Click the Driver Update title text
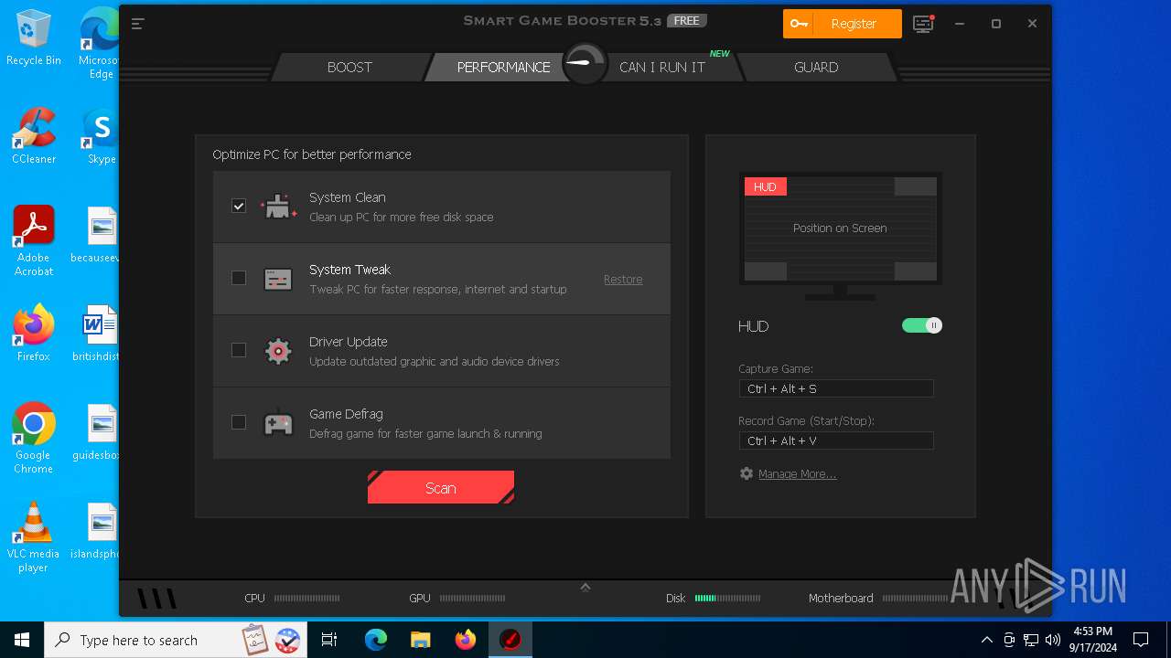Image resolution: width=1171 pixels, height=658 pixels. pos(349,342)
